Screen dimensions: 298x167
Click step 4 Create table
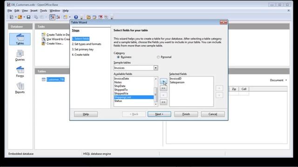click(81, 55)
